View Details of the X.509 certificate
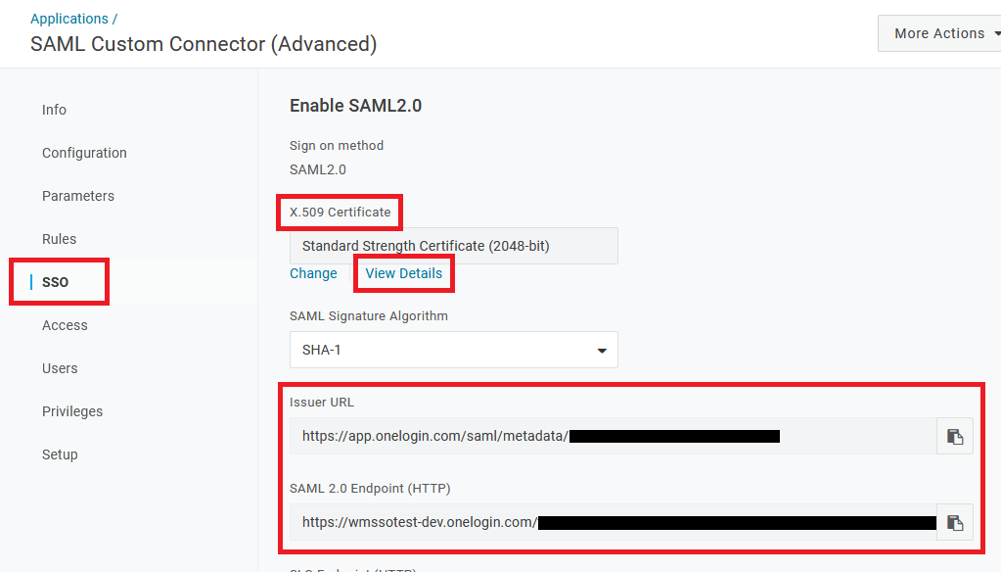Viewport: 1001px width, 572px height. point(403,273)
